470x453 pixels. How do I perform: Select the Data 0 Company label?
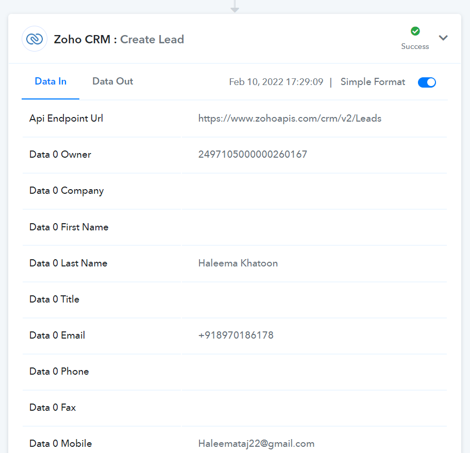(66, 191)
